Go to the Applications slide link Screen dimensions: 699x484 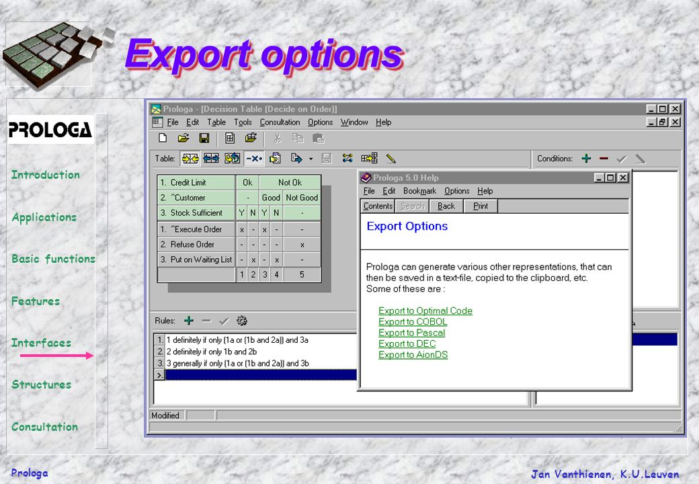(x=44, y=218)
